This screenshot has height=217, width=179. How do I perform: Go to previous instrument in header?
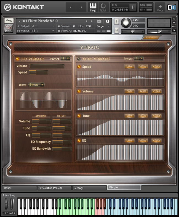(71, 7)
